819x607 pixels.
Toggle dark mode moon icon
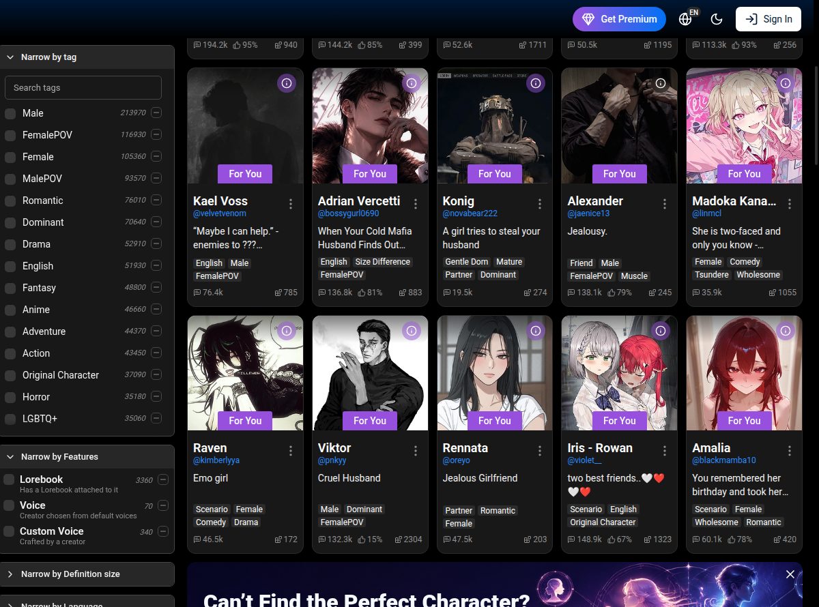[x=717, y=19]
